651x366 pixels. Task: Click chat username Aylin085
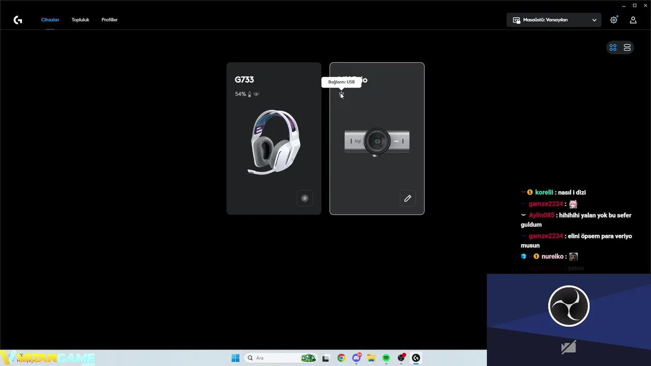541,216
